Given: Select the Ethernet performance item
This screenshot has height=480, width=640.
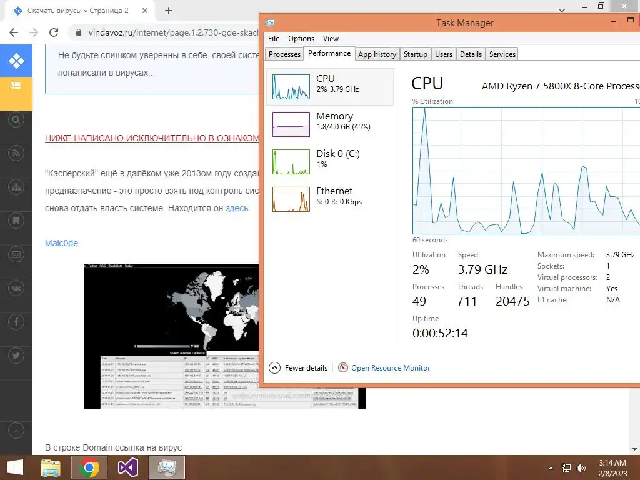Looking at the screenshot, I should tap(330, 199).
